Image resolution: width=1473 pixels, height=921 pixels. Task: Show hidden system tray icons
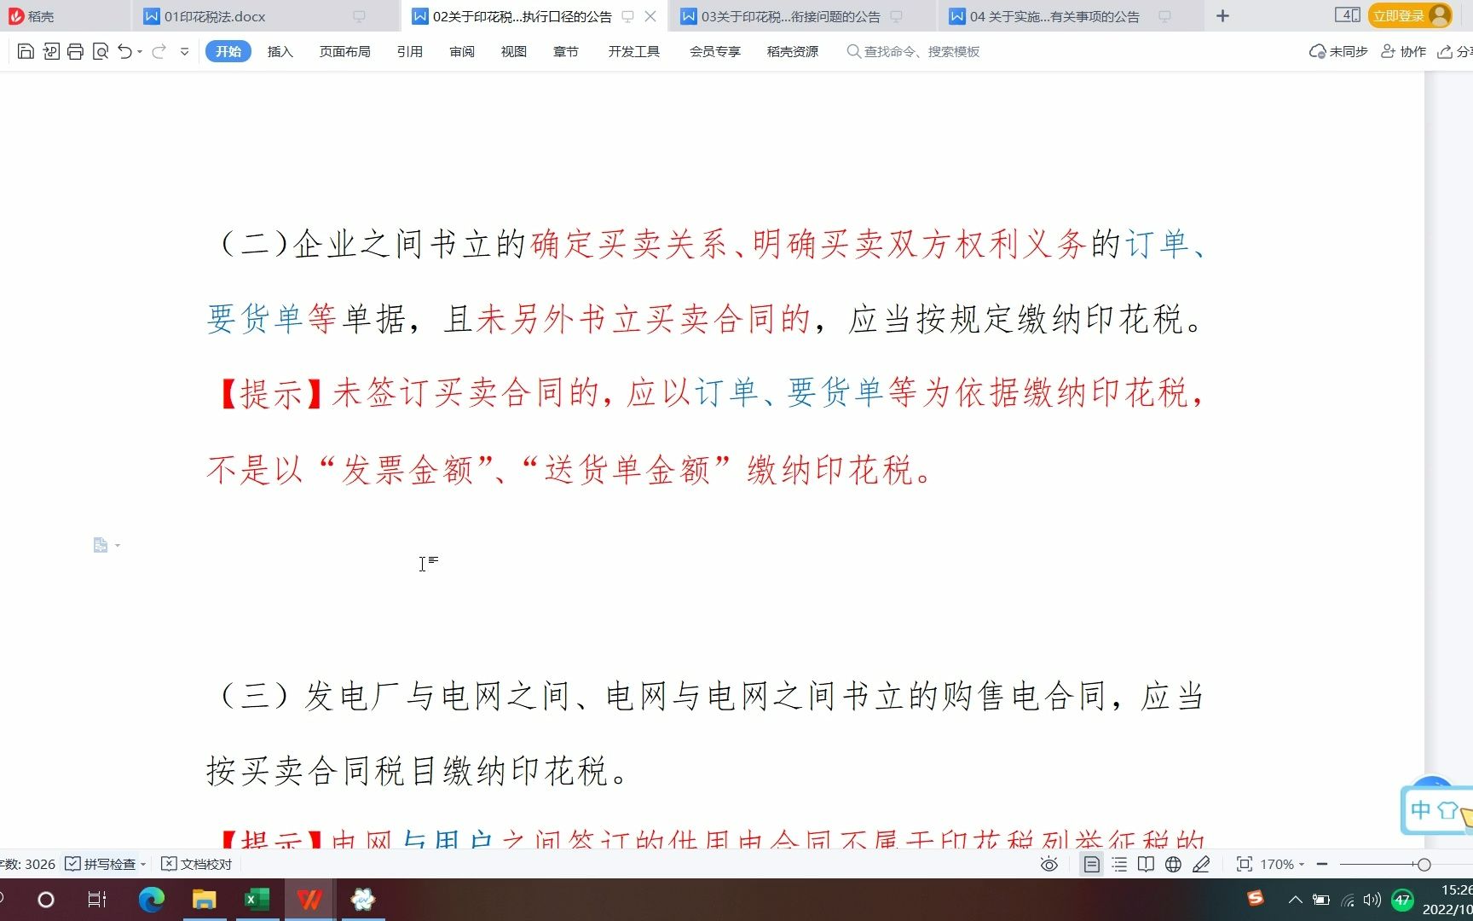(1296, 900)
